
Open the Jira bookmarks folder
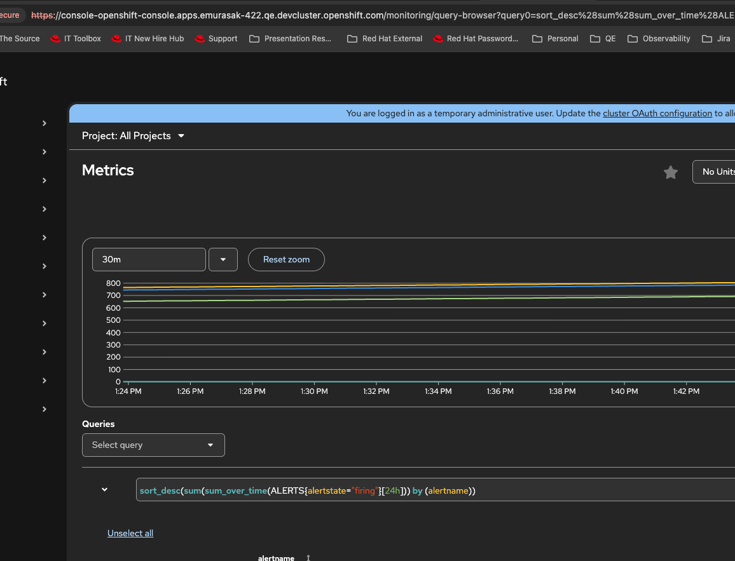pos(717,39)
